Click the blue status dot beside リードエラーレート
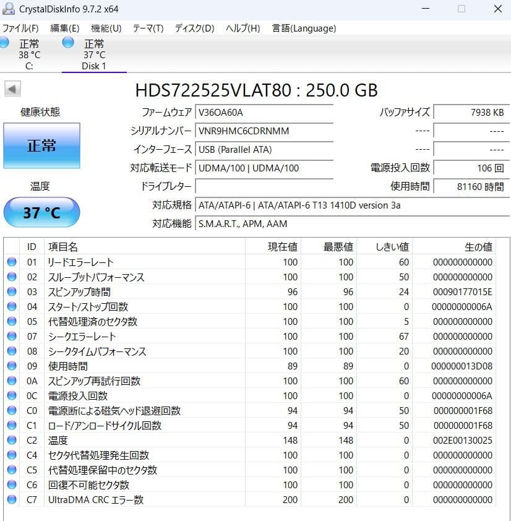511x521 pixels. (12, 262)
